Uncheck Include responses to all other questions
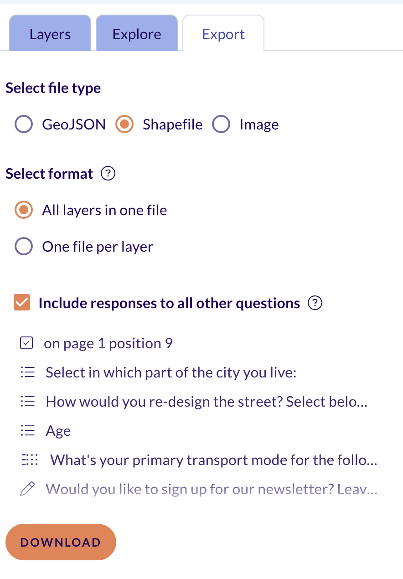 click(x=22, y=303)
